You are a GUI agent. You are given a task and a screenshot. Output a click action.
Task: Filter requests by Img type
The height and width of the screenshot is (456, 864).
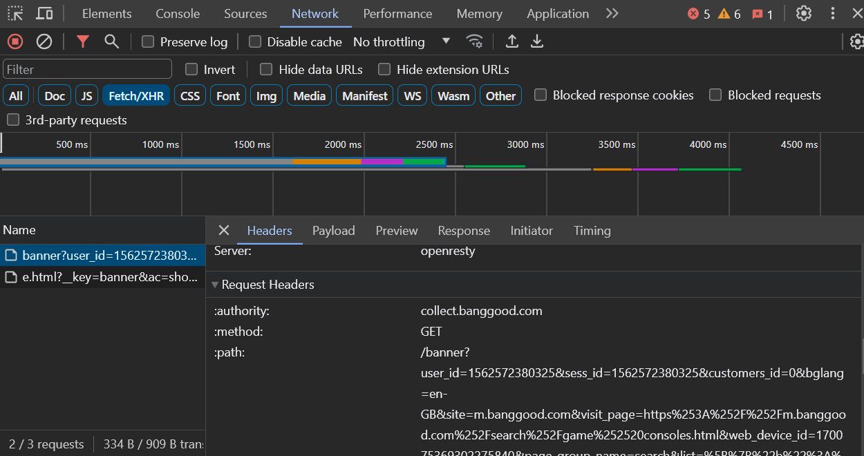[x=266, y=95]
